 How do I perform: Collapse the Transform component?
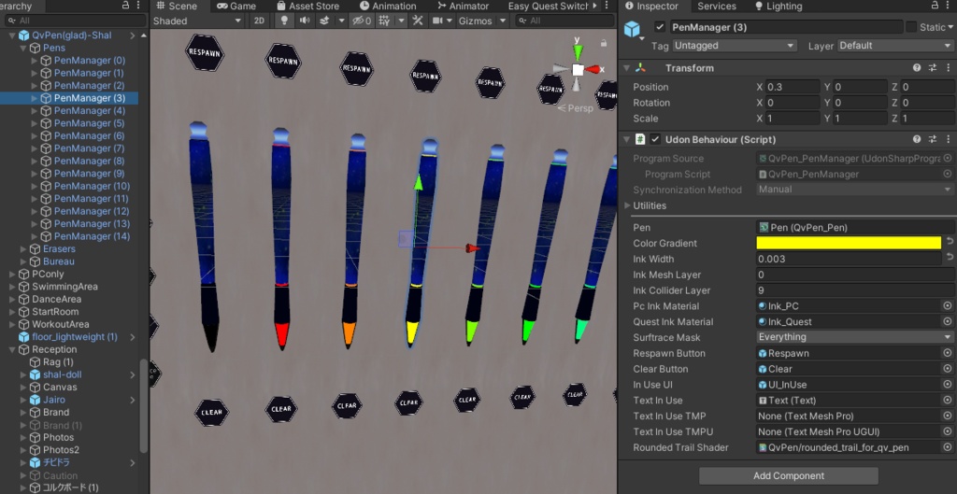point(627,68)
